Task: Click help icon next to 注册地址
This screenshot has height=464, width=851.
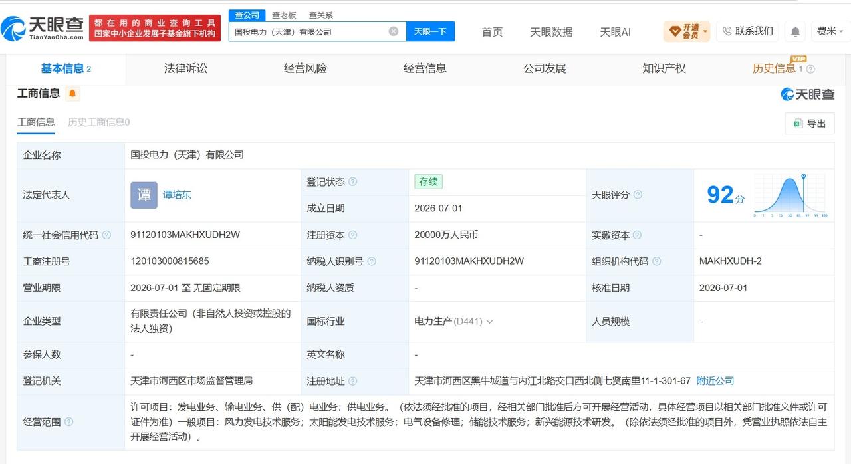Action: [352, 381]
